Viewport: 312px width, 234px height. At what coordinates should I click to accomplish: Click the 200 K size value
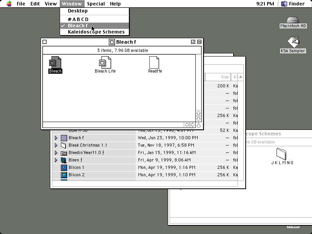click(x=223, y=86)
